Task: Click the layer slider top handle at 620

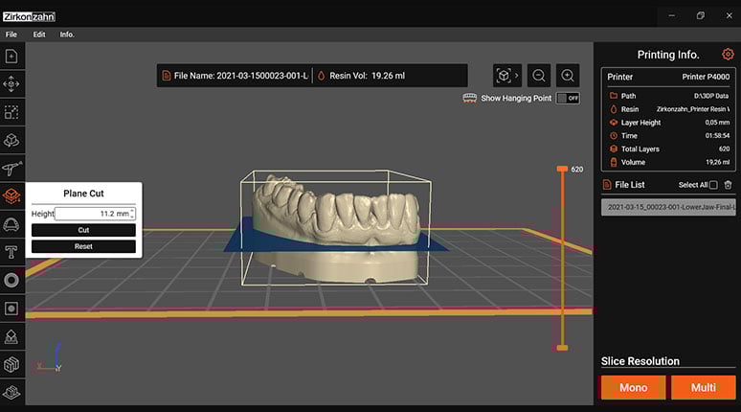Action: (x=563, y=170)
